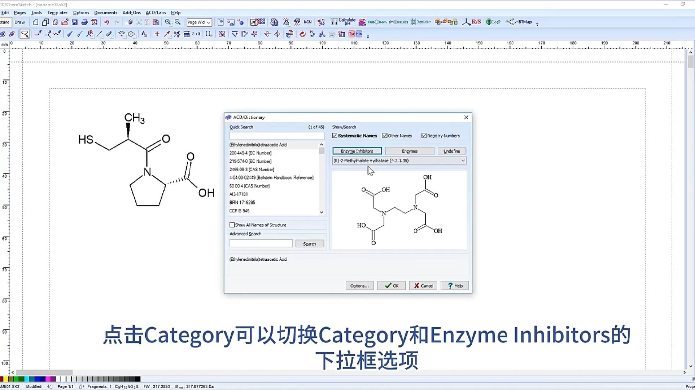The width and height of the screenshot is (695, 390).
Task: Click the R/S stereo descriptor icon
Action: tap(472, 22)
